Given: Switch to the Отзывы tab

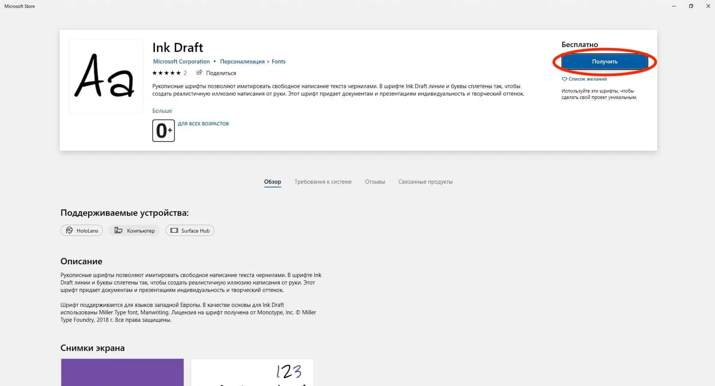Looking at the screenshot, I should 375,182.
